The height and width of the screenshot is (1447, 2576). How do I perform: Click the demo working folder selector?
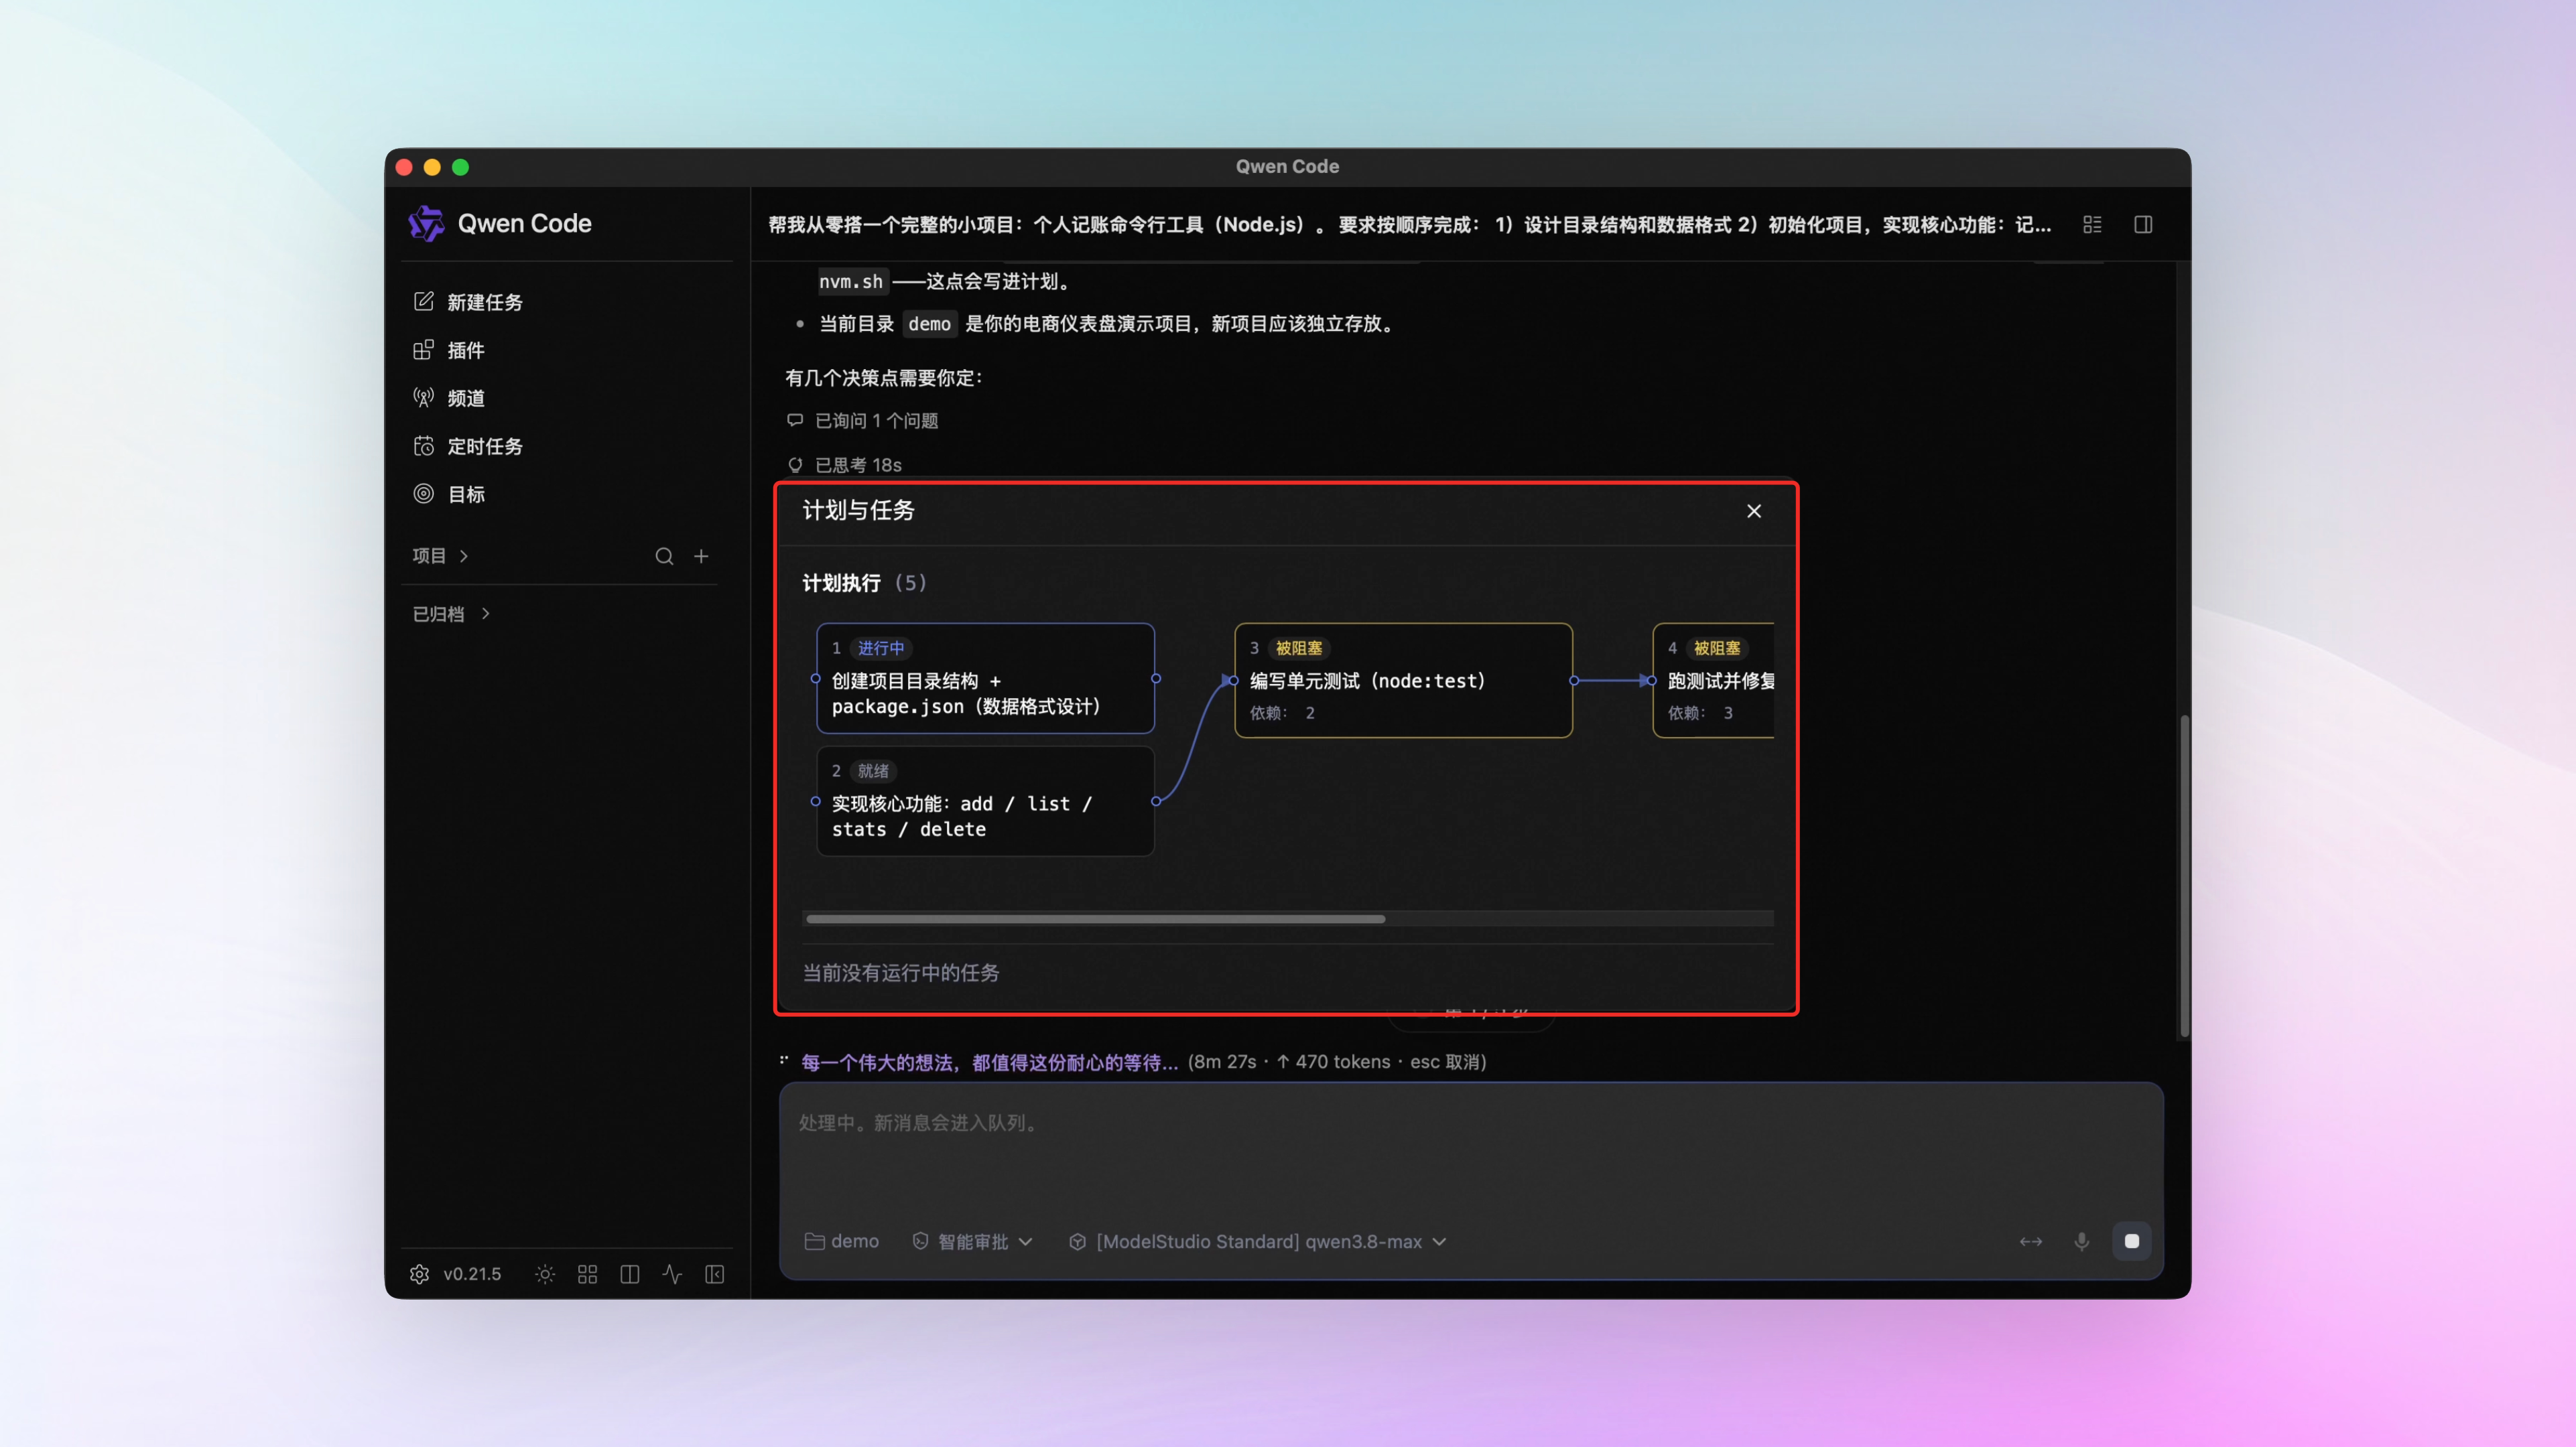(842, 1241)
